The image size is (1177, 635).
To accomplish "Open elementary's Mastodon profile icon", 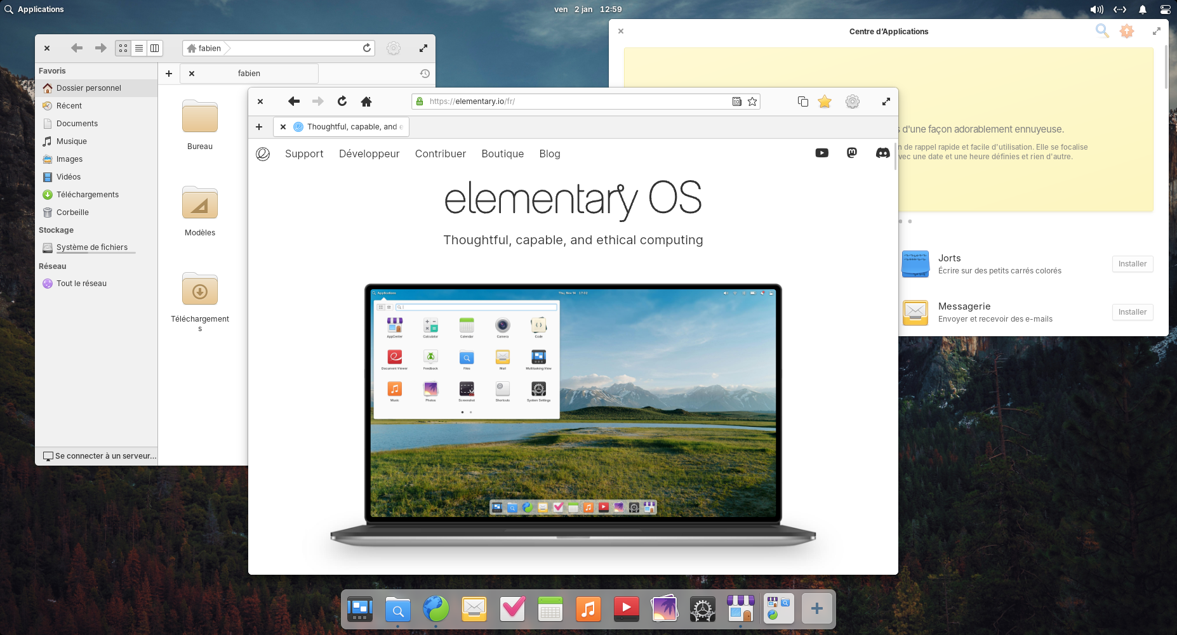I will (x=852, y=153).
